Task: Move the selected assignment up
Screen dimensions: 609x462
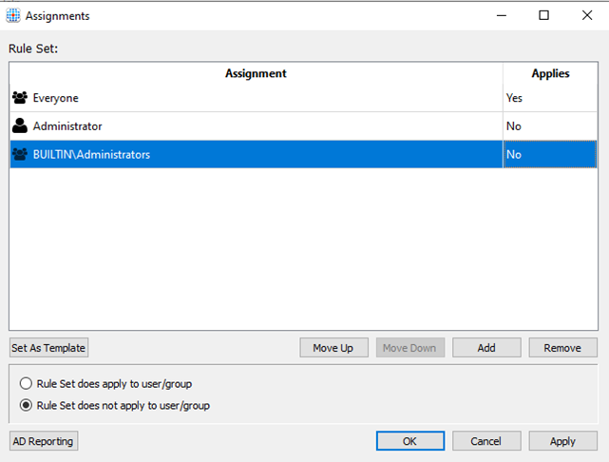Action: [333, 348]
